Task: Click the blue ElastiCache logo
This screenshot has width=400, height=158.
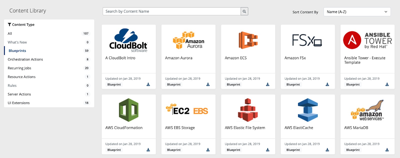Action: (308, 110)
